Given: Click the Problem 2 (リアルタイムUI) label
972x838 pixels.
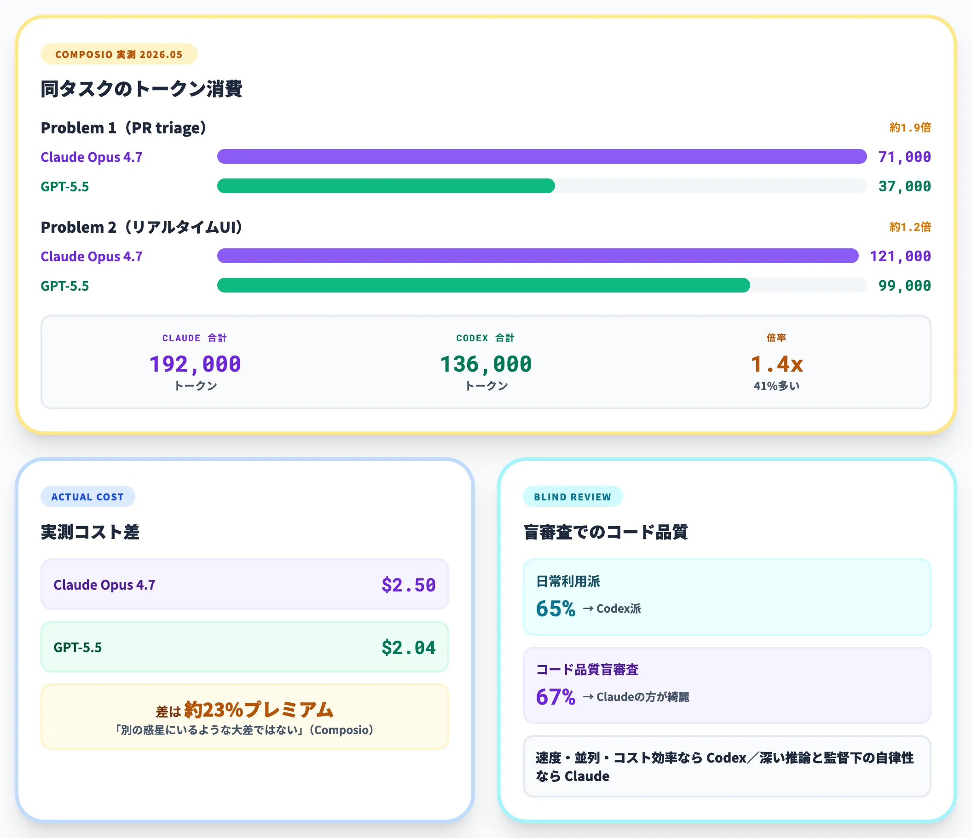Looking at the screenshot, I should (x=142, y=227).
